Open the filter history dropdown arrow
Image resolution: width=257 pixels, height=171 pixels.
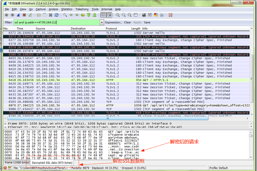102,23
